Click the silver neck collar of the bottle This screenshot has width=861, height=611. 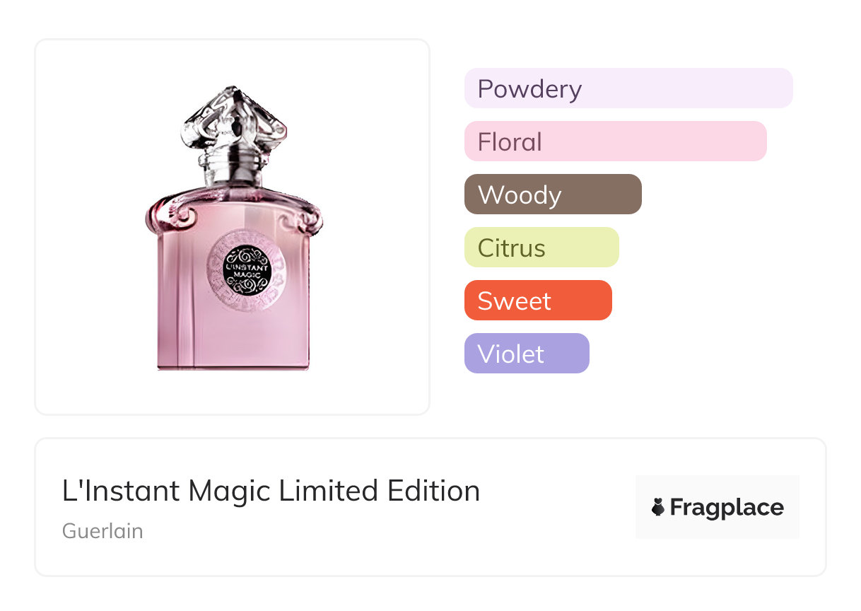point(234,168)
